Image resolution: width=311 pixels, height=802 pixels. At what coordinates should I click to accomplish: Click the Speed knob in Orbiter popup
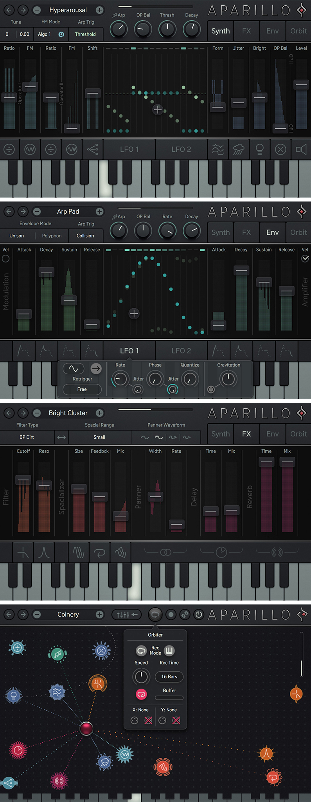click(141, 676)
